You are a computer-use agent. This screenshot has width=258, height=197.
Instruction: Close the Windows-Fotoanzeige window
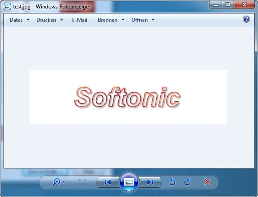(244, 5)
